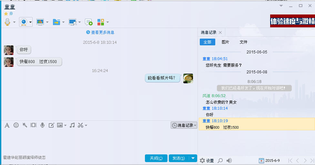Search message history with magnifier icon

click(220, 160)
